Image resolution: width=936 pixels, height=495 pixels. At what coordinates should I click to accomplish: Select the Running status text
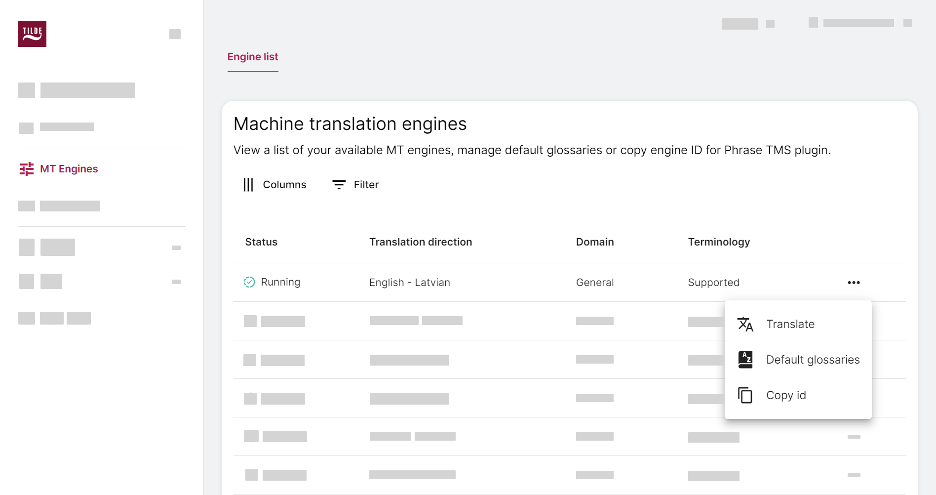pos(280,282)
